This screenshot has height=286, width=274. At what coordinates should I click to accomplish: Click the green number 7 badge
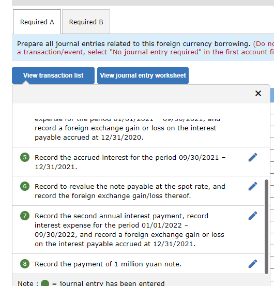coord(25,216)
